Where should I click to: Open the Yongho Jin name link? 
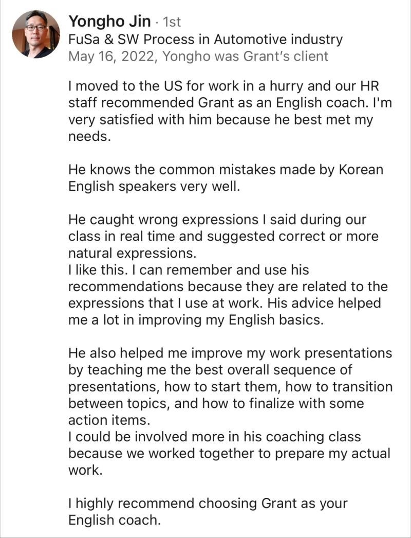109,21
